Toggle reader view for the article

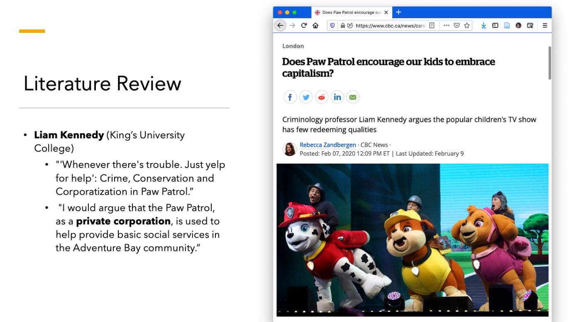click(432, 25)
